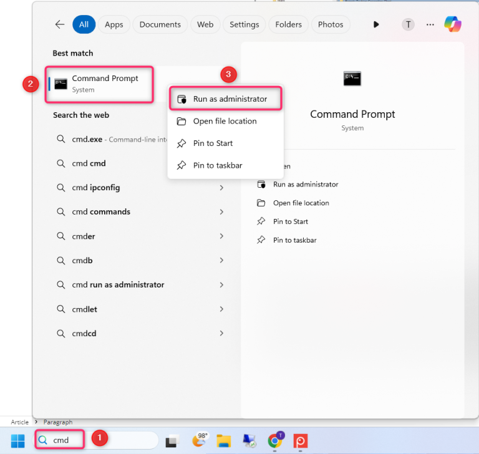Switch to the Documents filter tab

click(x=160, y=24)
